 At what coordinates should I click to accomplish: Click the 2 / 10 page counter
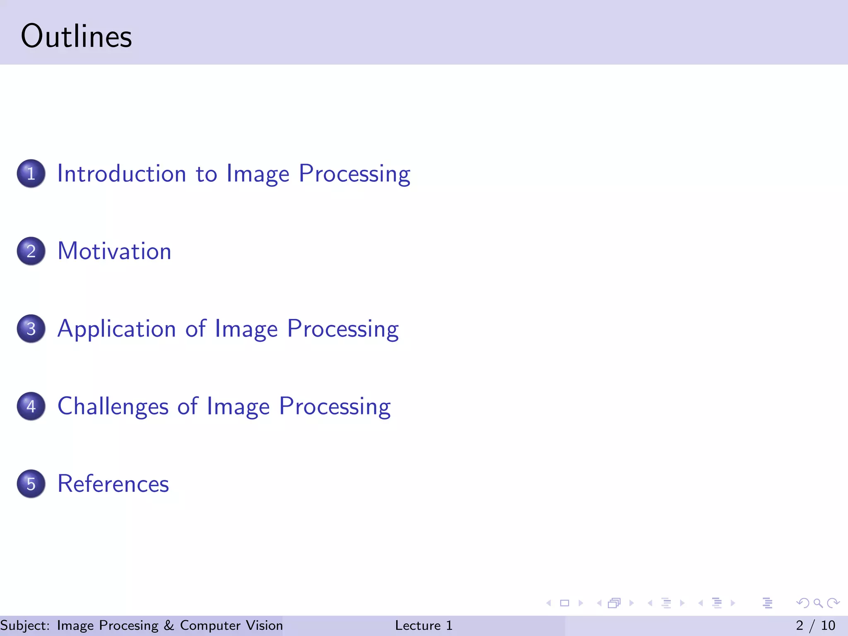point(816,625)
